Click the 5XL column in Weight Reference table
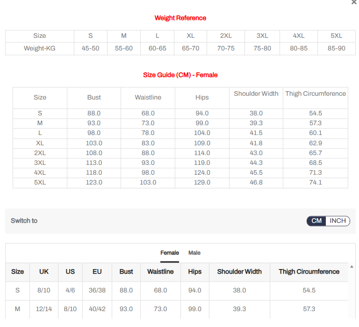359x327 pixels. click(336, 36)
